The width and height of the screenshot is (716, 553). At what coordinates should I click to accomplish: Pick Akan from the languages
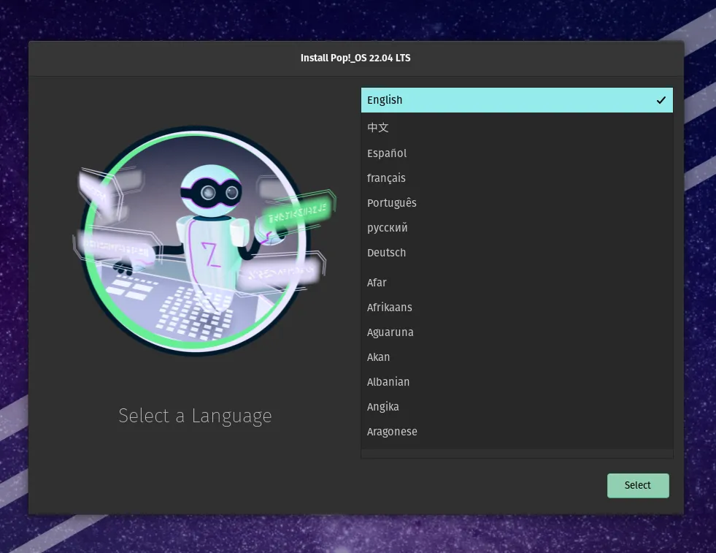(x=378, y=357)
